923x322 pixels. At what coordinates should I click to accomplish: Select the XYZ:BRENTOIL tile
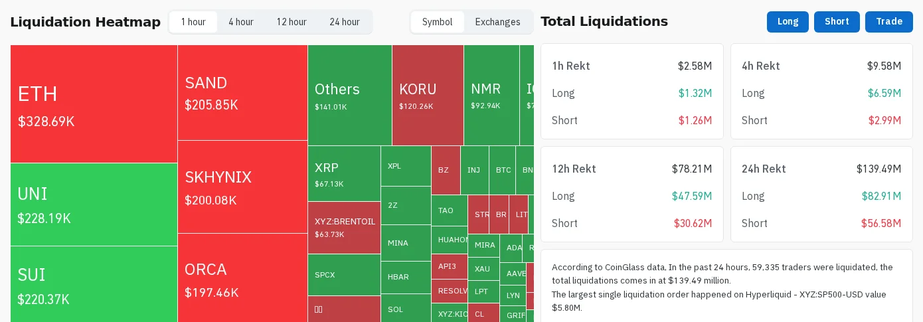pyautogui.click(x=344, y=228)
